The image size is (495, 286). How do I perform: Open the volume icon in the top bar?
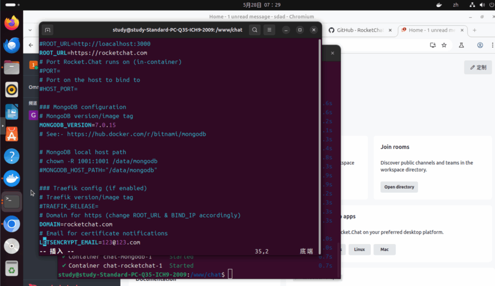click(x=482, y=5)
